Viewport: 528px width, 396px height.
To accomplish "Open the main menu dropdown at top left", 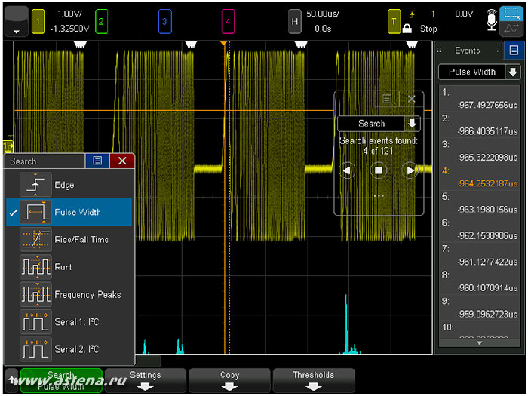I will pos(16,21).
